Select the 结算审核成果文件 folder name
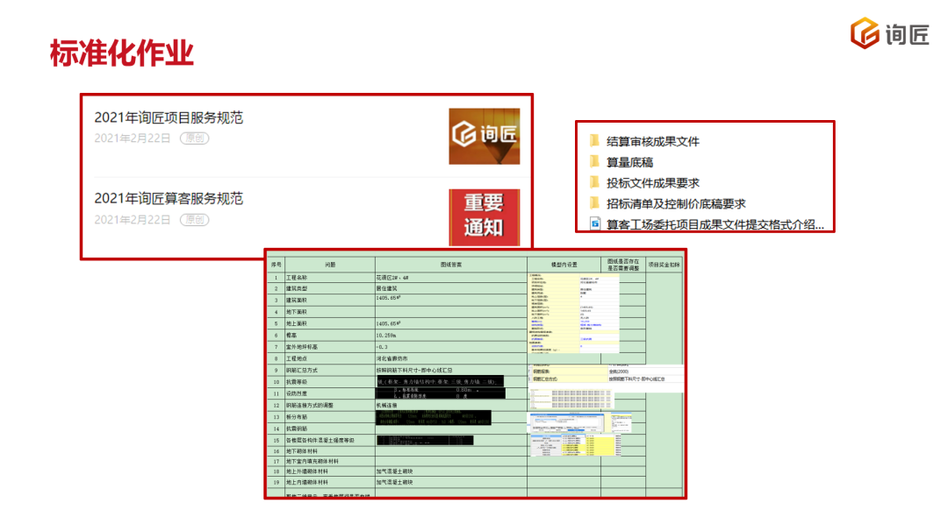 click(x=653, y=141)
